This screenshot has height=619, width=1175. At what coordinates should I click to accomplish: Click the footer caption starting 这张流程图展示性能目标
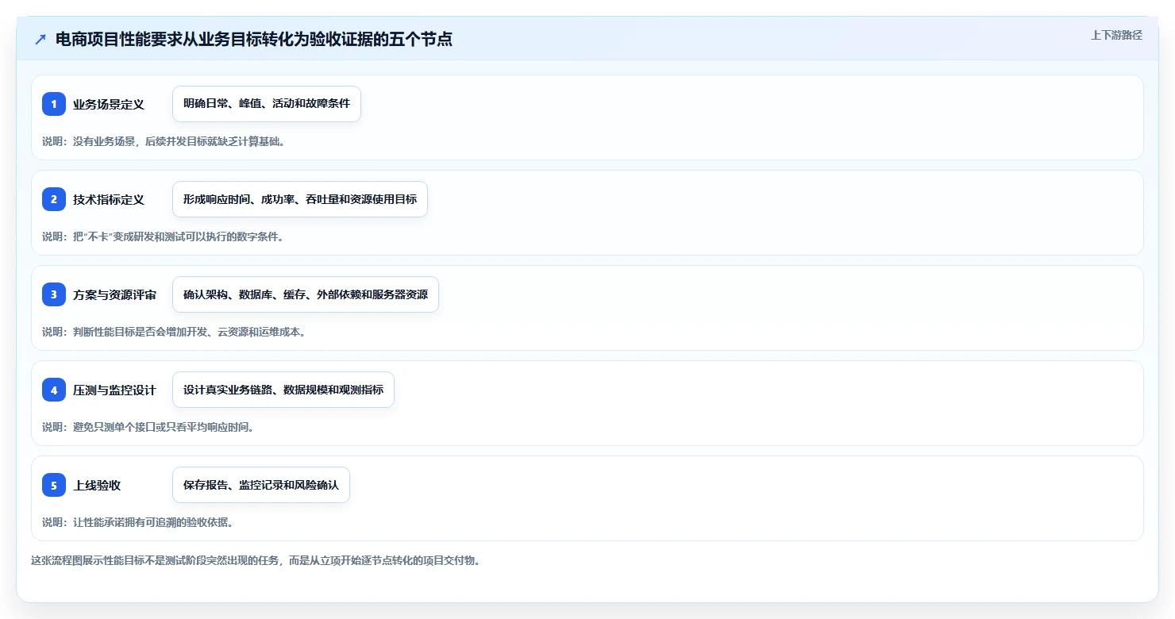(x=256, y=560)
